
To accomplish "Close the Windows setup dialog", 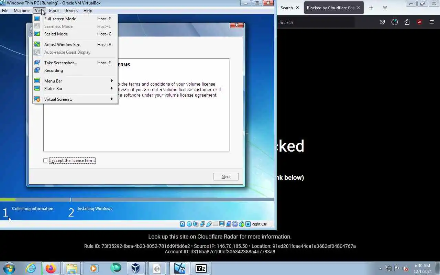I will (236, 25).
